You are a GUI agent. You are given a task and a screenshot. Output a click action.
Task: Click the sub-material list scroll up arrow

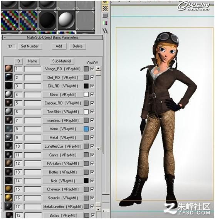[x=98, y=68]
